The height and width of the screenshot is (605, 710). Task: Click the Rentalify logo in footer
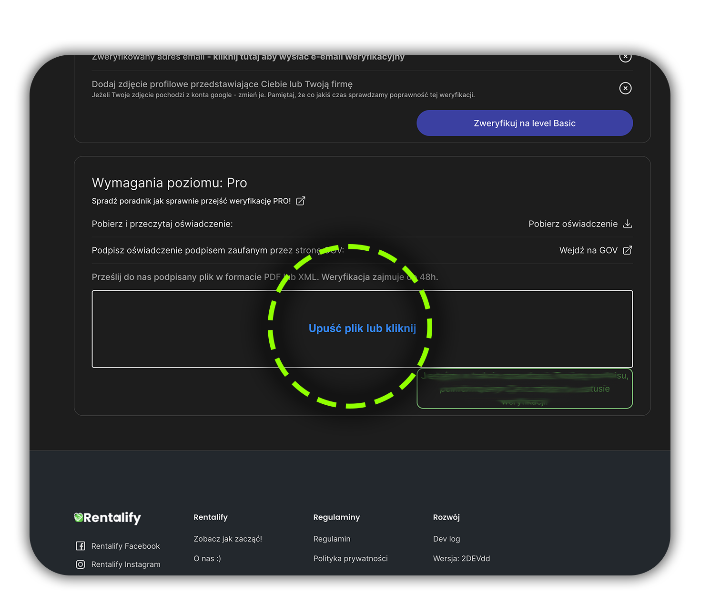pos(108,518)
